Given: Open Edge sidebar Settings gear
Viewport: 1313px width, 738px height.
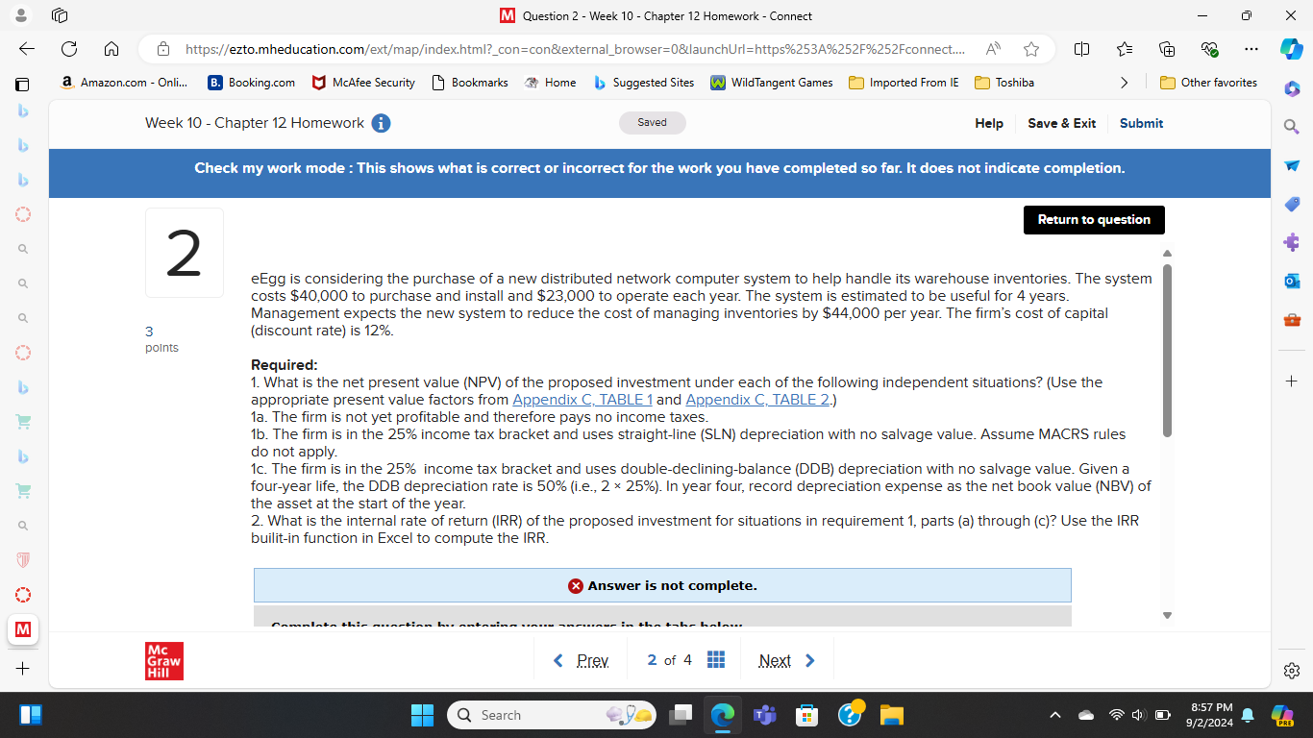Looking at the screenshot, I should point(1292,671).
